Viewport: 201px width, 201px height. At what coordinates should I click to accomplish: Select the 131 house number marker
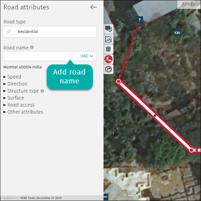pos(177,33)
